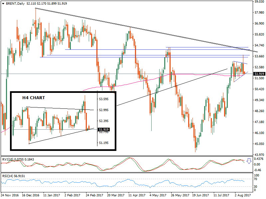Screen dimensions: 266x199
Task: Select the RVI scale value 0.4376
Action: click(x=259, y=159)
